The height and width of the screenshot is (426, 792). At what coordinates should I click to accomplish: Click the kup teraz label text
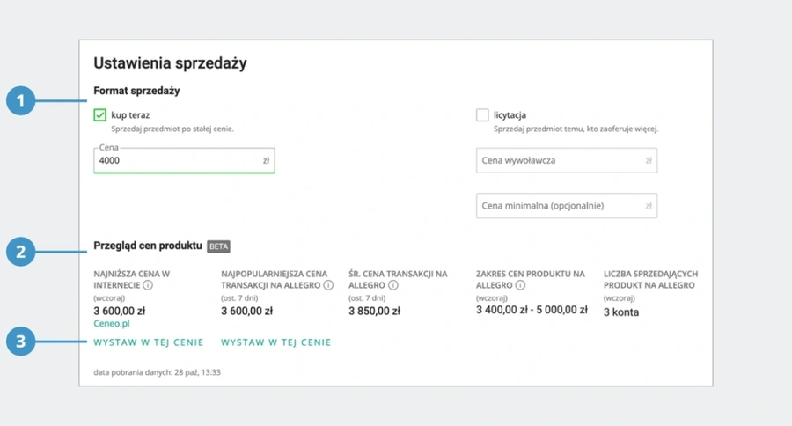tap(130, 115)
